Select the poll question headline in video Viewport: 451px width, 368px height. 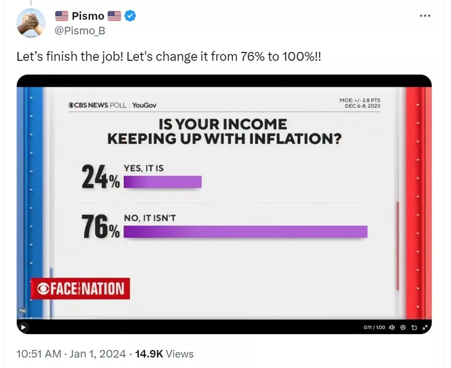click(224, 132)
